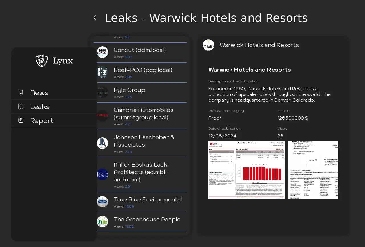Click The Greenhouse People logo
The height and width of the screenshot is (247, 365).
(102, 222)
